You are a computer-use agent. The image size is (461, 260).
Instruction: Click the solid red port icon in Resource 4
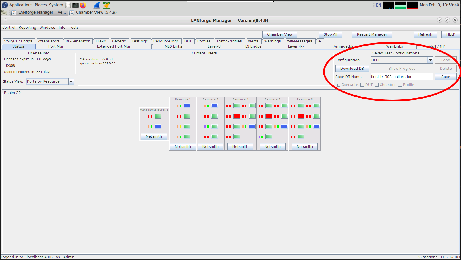pyautogui.click(x=237, y=116)
